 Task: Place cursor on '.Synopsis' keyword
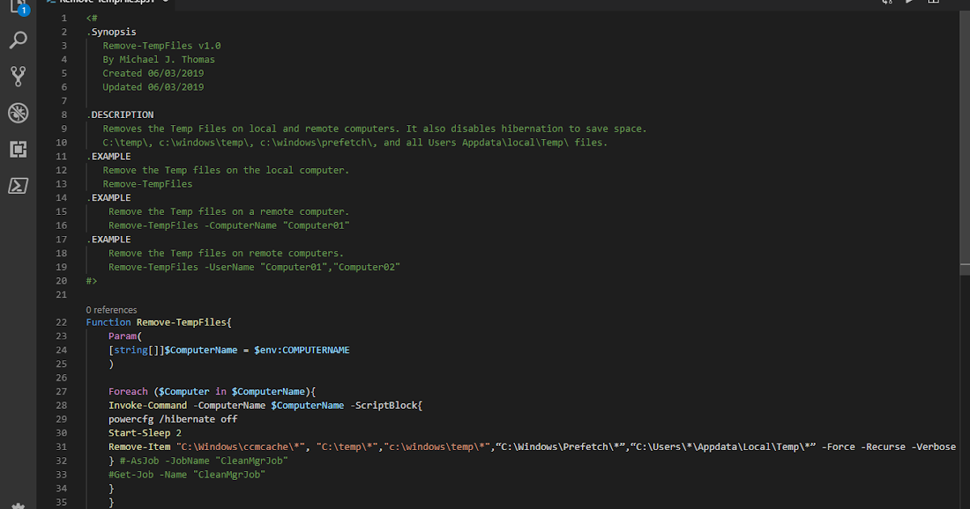tap(112, 32)
